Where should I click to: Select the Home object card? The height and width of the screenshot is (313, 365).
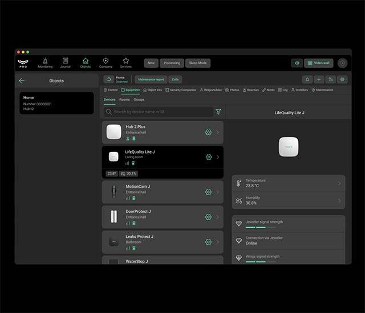pos(56,103)
